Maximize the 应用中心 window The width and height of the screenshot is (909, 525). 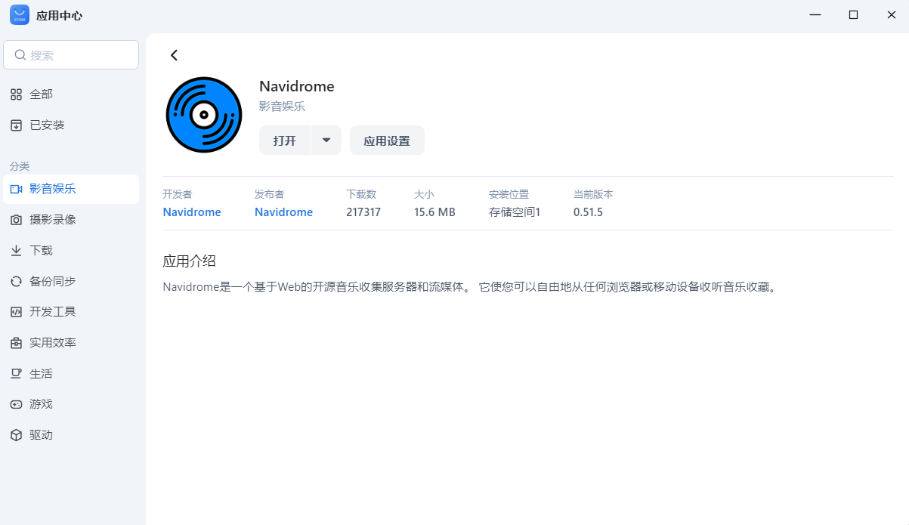(853, 15)
